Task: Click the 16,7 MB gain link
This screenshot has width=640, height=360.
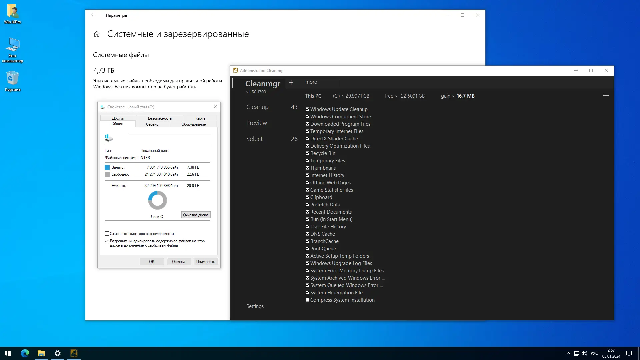Action: click(x=465, y=96)
